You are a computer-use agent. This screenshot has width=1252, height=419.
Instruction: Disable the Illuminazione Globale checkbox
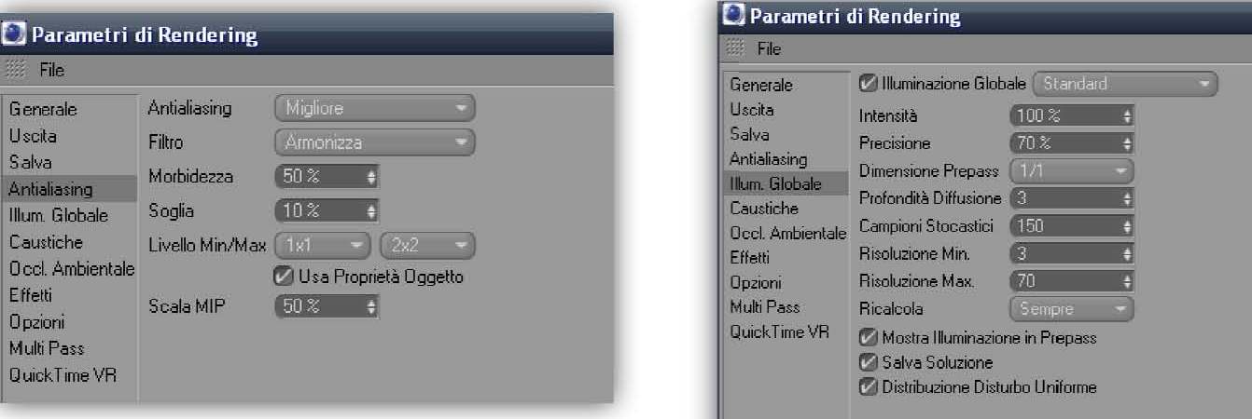click(867, 84)
